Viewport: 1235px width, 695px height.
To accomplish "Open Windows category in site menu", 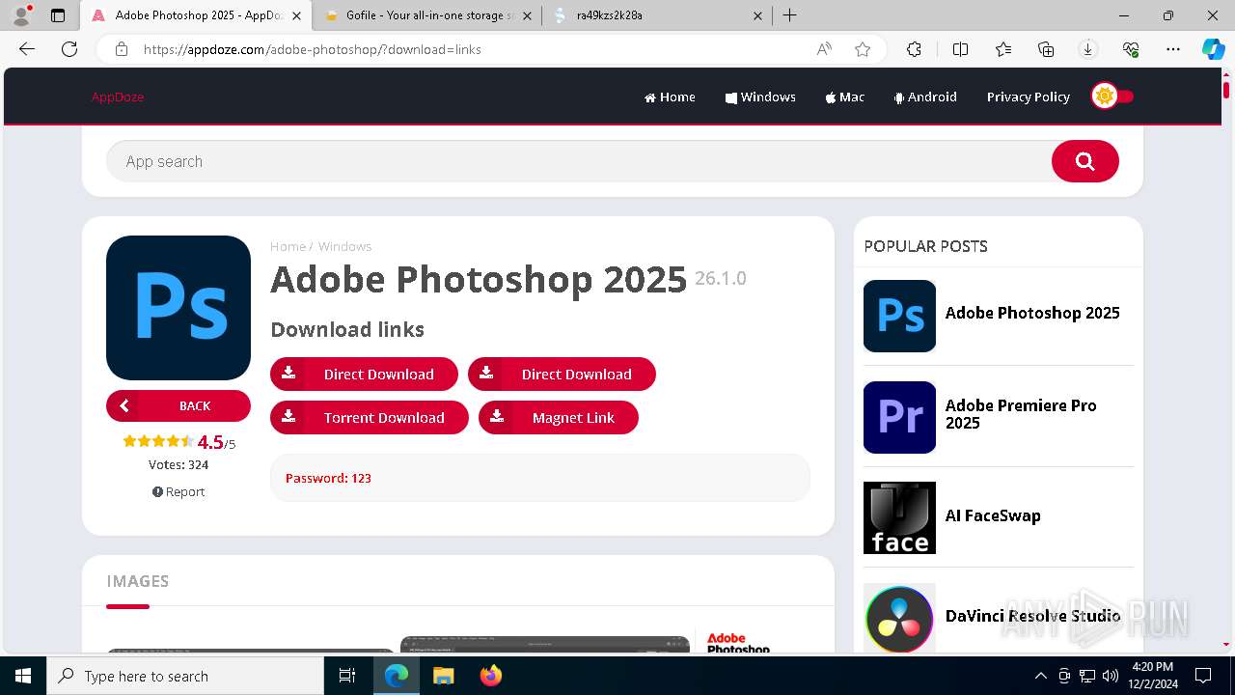I will [760, 97].
